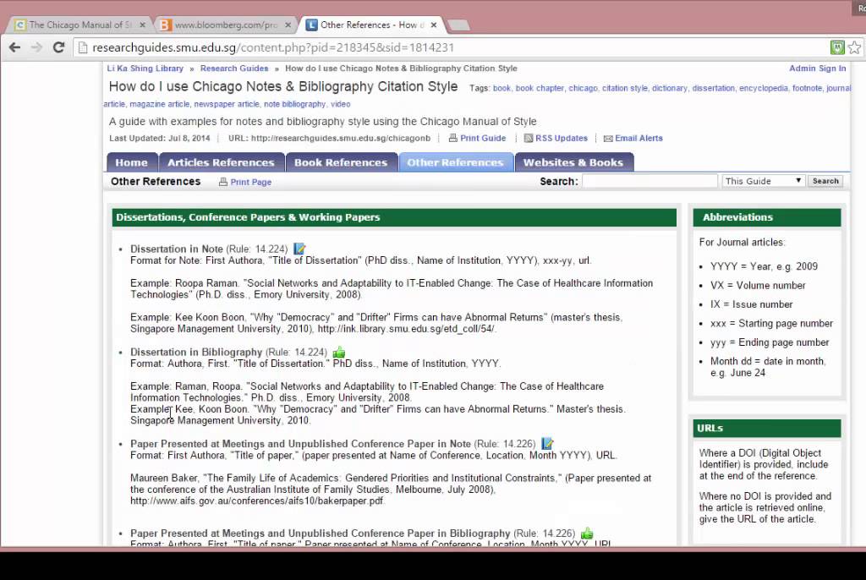Open a new browser tab
The image size is (866, 580).
click(458, 25)
